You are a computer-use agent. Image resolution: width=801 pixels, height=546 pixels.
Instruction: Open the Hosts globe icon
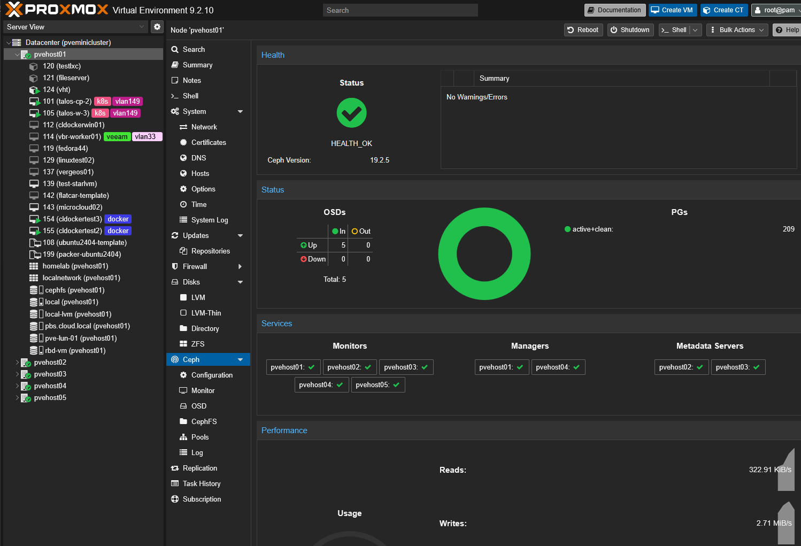[x=183, y=173]
